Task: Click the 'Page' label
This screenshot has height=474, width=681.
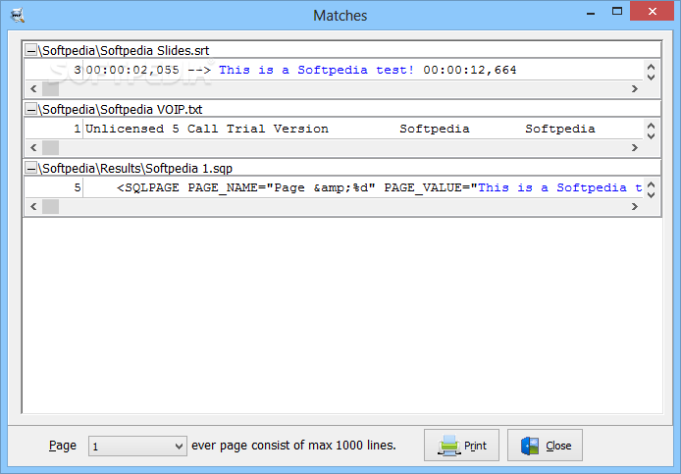Action: (x=63, y=446)
